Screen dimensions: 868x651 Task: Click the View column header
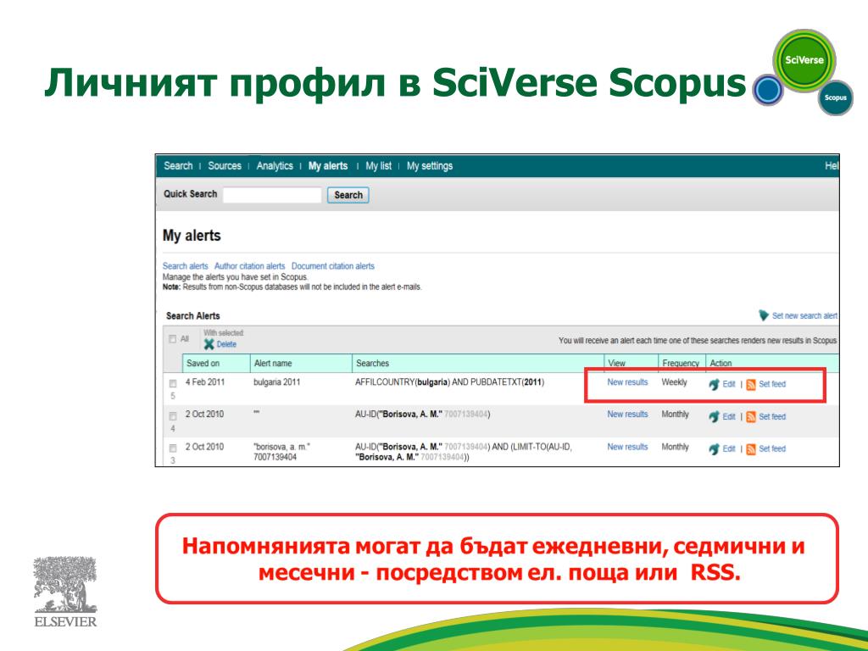click(631, 363)
